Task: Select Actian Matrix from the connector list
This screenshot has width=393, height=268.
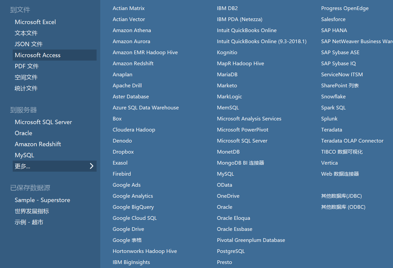Action: click(129, 8)
